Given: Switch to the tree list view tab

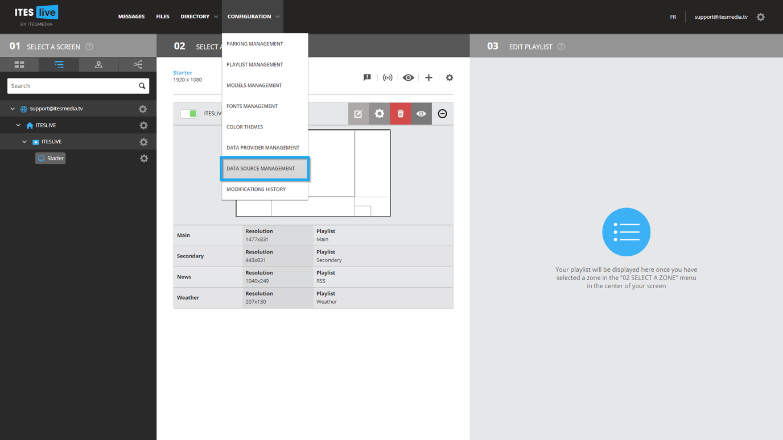Looking at the screenshot, I should point(59,65).
